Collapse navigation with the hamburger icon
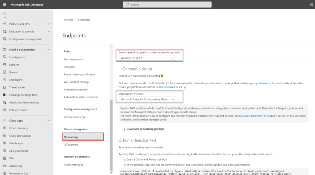 [5, 13]
